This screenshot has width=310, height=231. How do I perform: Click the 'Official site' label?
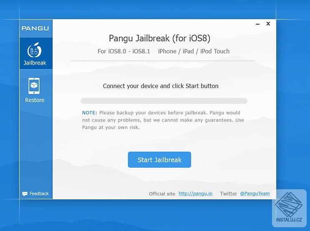tap(162, 193)
